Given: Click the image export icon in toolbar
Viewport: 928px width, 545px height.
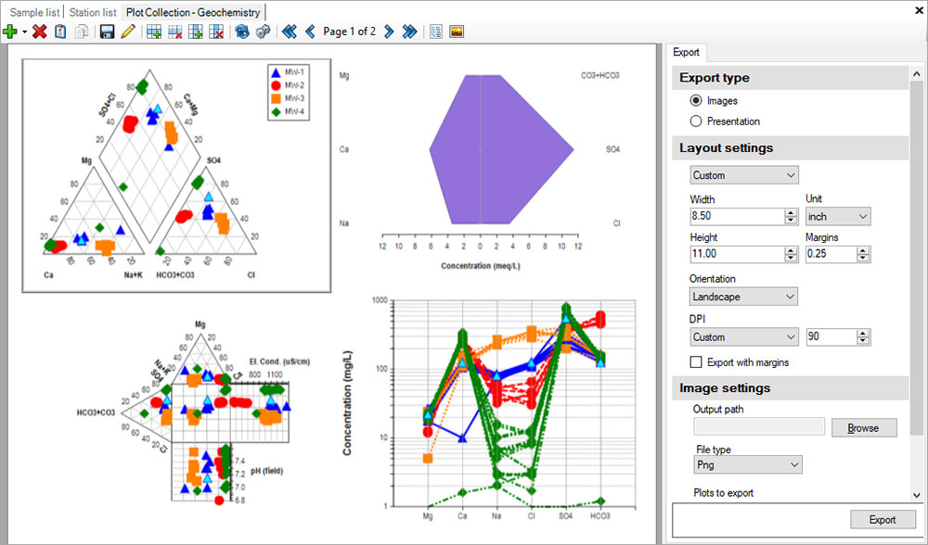Looking at the screenshot, I should (457, 32).
